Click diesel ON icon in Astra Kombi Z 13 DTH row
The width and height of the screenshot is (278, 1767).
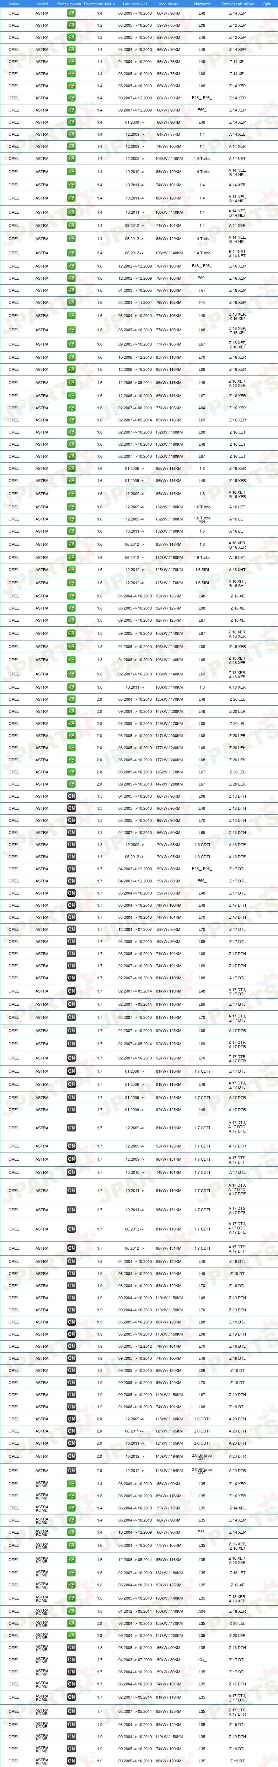pos(71,1648)
